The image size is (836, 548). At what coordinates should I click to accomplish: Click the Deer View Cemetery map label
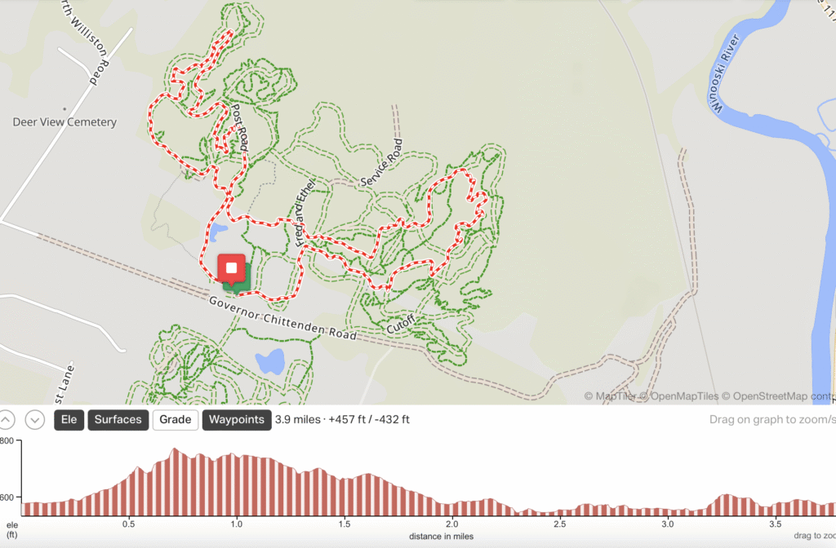pos(64,122)
